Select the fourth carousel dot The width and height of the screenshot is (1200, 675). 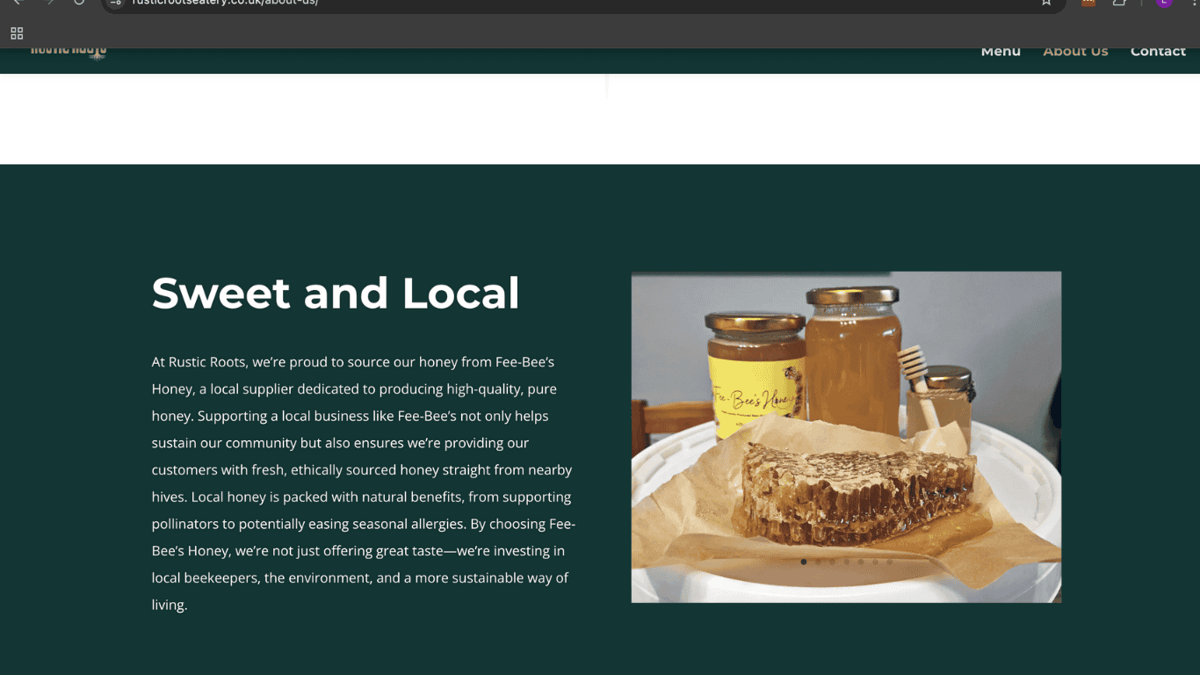tap(847, 562)
